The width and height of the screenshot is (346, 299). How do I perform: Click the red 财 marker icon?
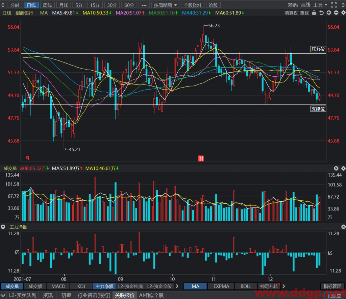201,158
